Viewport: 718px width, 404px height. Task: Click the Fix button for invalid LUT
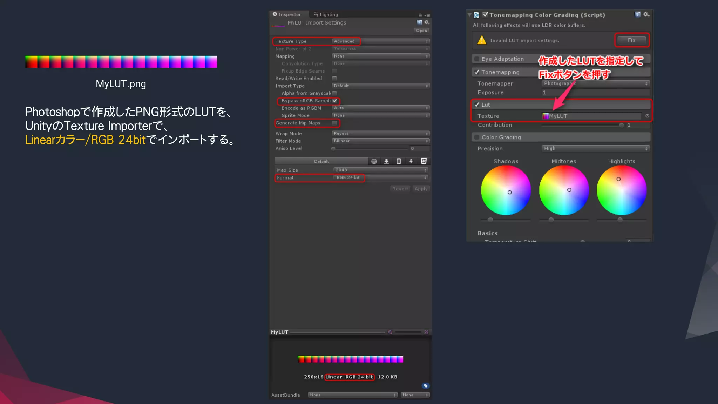(x=632, y=40)
